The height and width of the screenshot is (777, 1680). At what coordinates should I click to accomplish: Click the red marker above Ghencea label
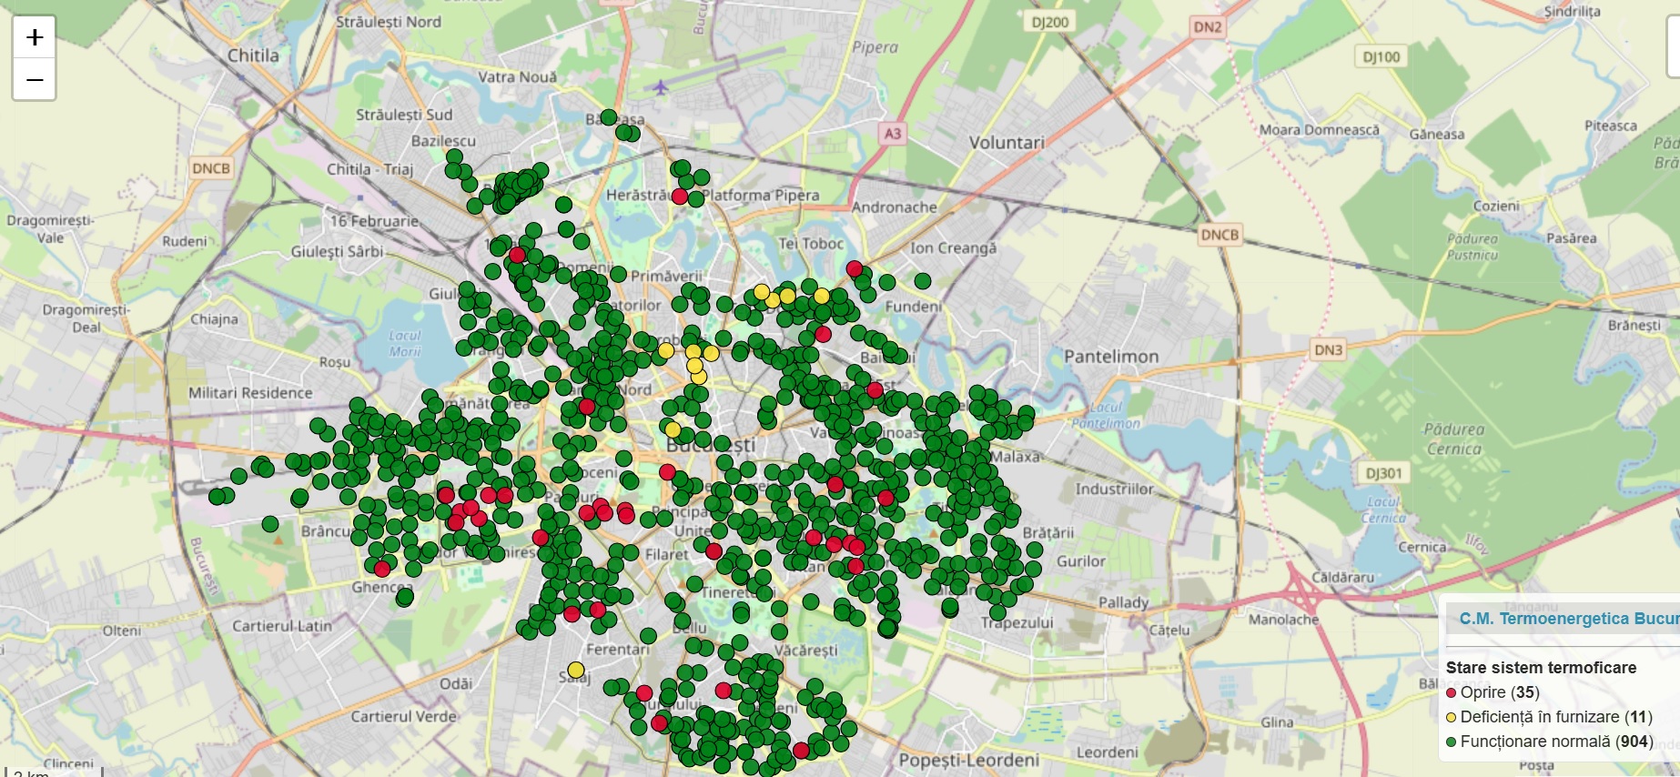(382, 569)
